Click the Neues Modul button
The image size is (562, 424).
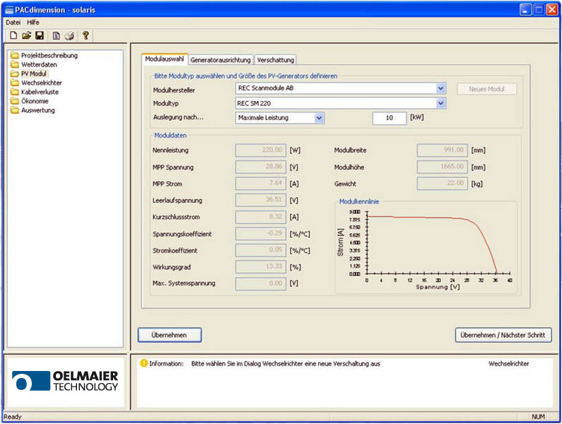coord(487,89)
